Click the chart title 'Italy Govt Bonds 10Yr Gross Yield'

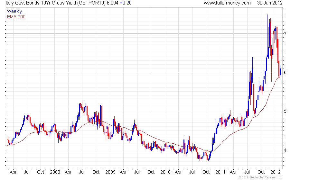point(41,3)
